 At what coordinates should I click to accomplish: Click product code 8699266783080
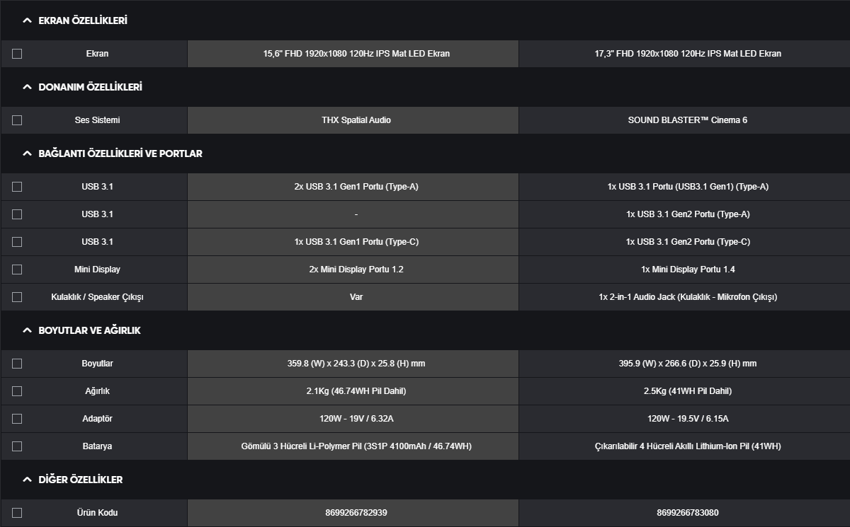[x=687, y=513]
